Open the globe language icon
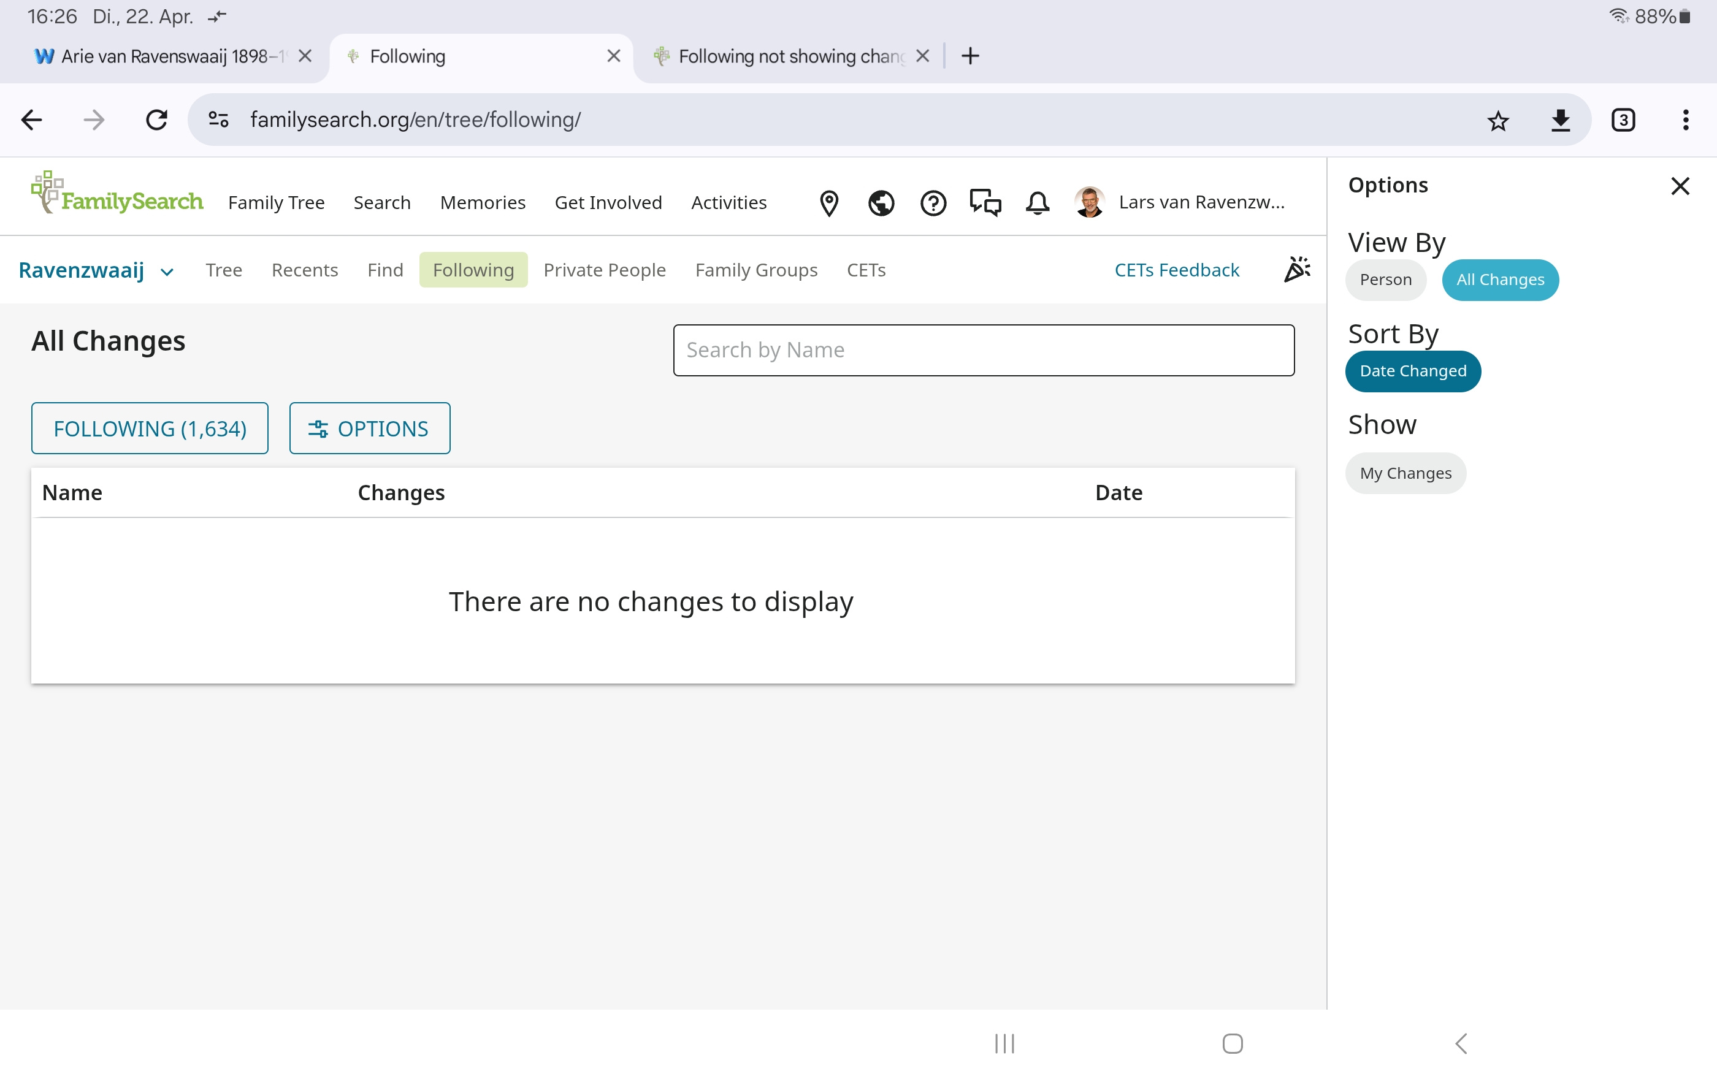The width and height of the screenshot is (1717, 1074). [x=881, y=203]
